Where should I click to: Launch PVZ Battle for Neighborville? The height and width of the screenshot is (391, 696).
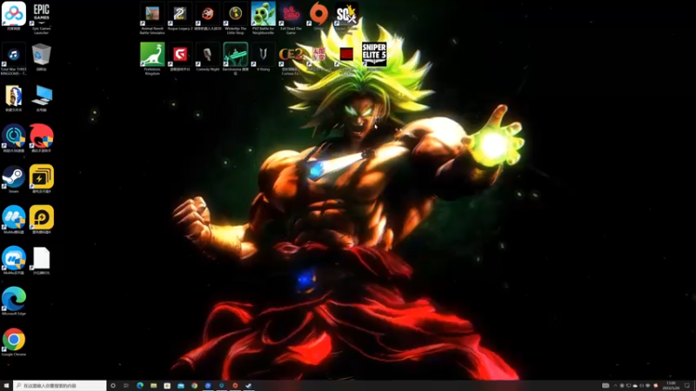(x=264, y=17)
